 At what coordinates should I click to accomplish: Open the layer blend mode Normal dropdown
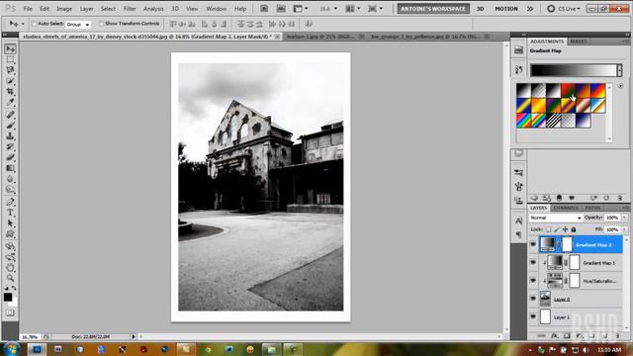pyautogui.click(x=556, y=218)
